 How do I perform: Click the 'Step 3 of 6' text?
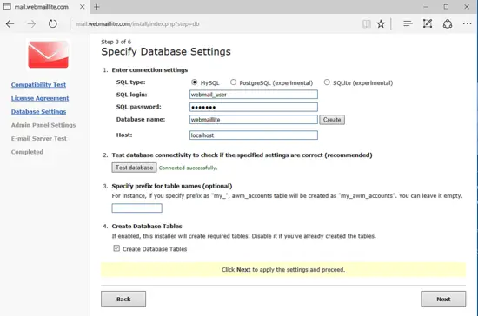pos(116,42)
